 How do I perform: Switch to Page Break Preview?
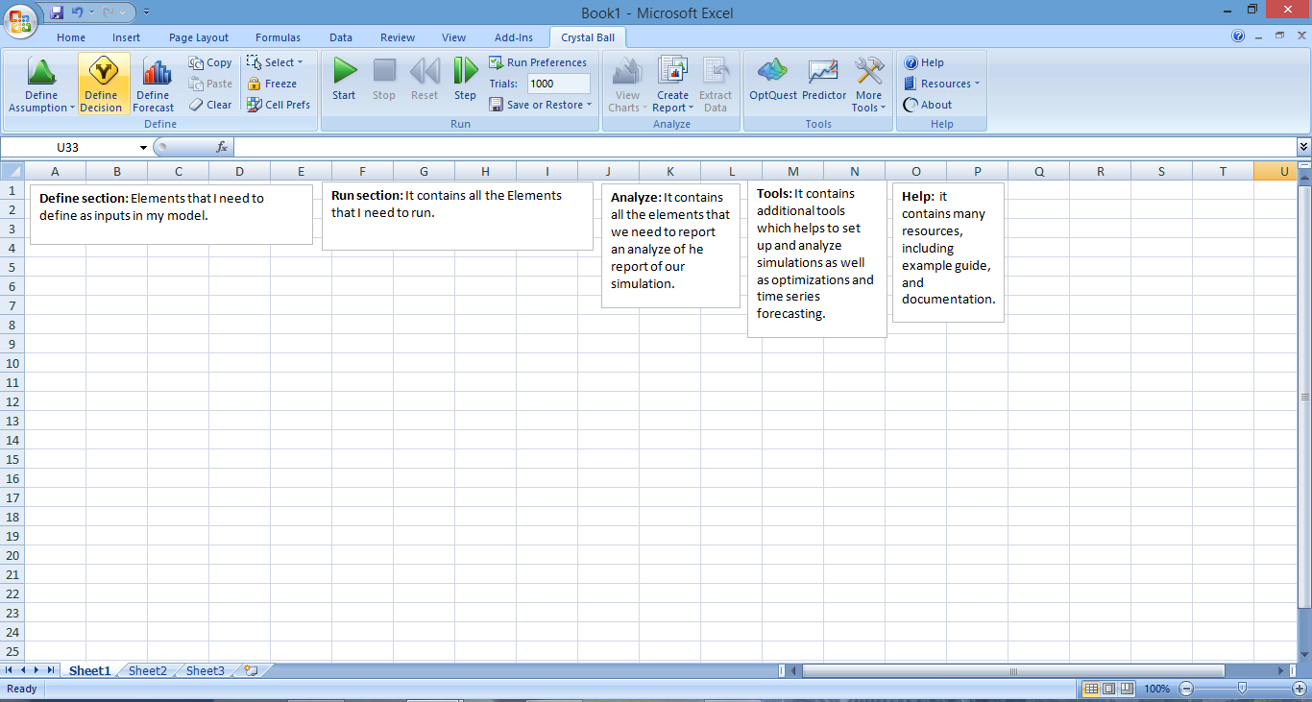[1127, 689]
